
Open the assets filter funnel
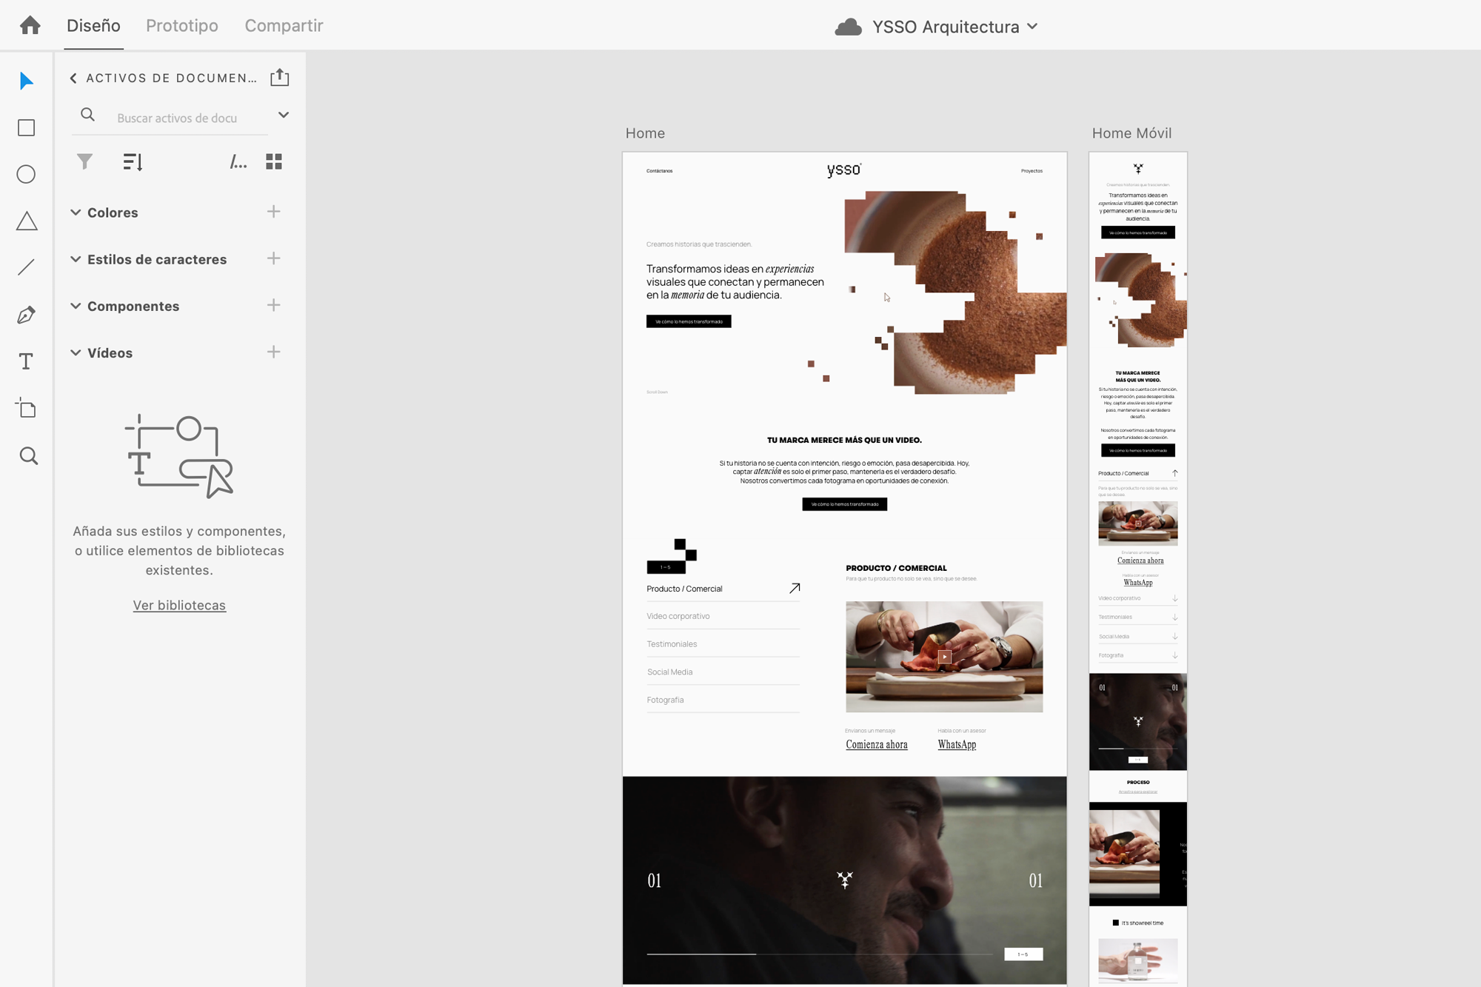point(85,161)
